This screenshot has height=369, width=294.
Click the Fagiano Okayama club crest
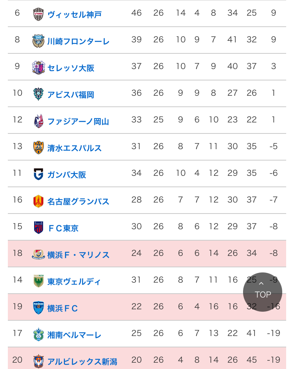[38, 121]
